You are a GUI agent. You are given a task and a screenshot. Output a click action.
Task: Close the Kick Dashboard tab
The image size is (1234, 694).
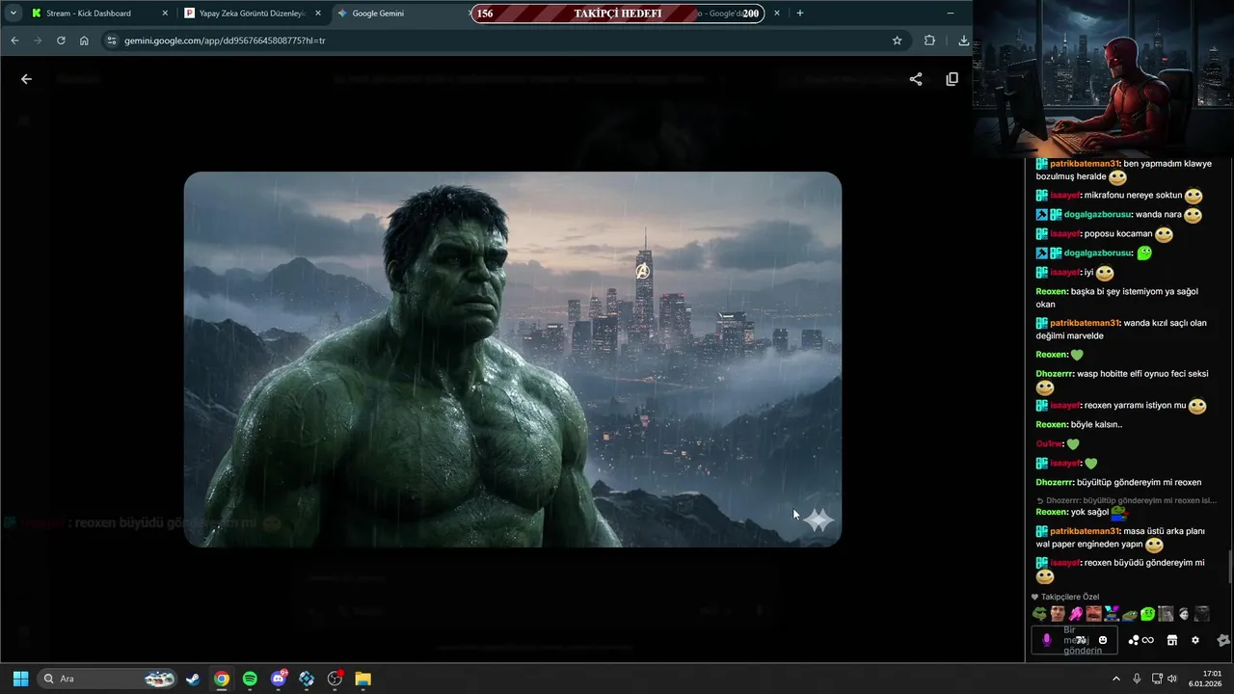[x=165, y=13]
